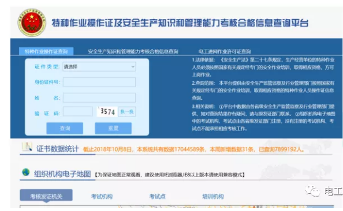Select the 考核发证机关 map tab

point(46,195)
